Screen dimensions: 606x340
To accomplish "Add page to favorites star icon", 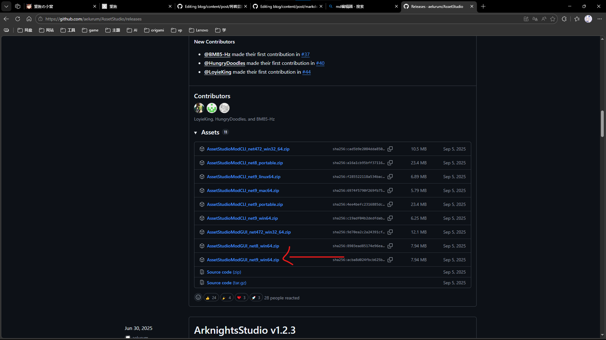I will 553,19.
